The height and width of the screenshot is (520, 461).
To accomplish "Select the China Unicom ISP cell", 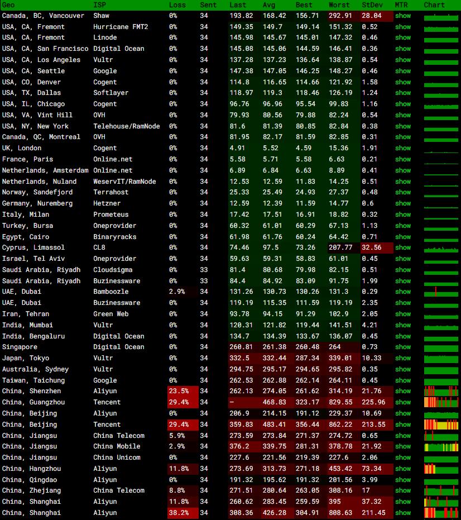I will tap(117, 457).
